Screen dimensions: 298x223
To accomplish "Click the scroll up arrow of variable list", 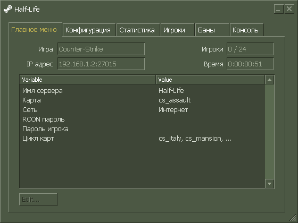I will click(269, 80).
